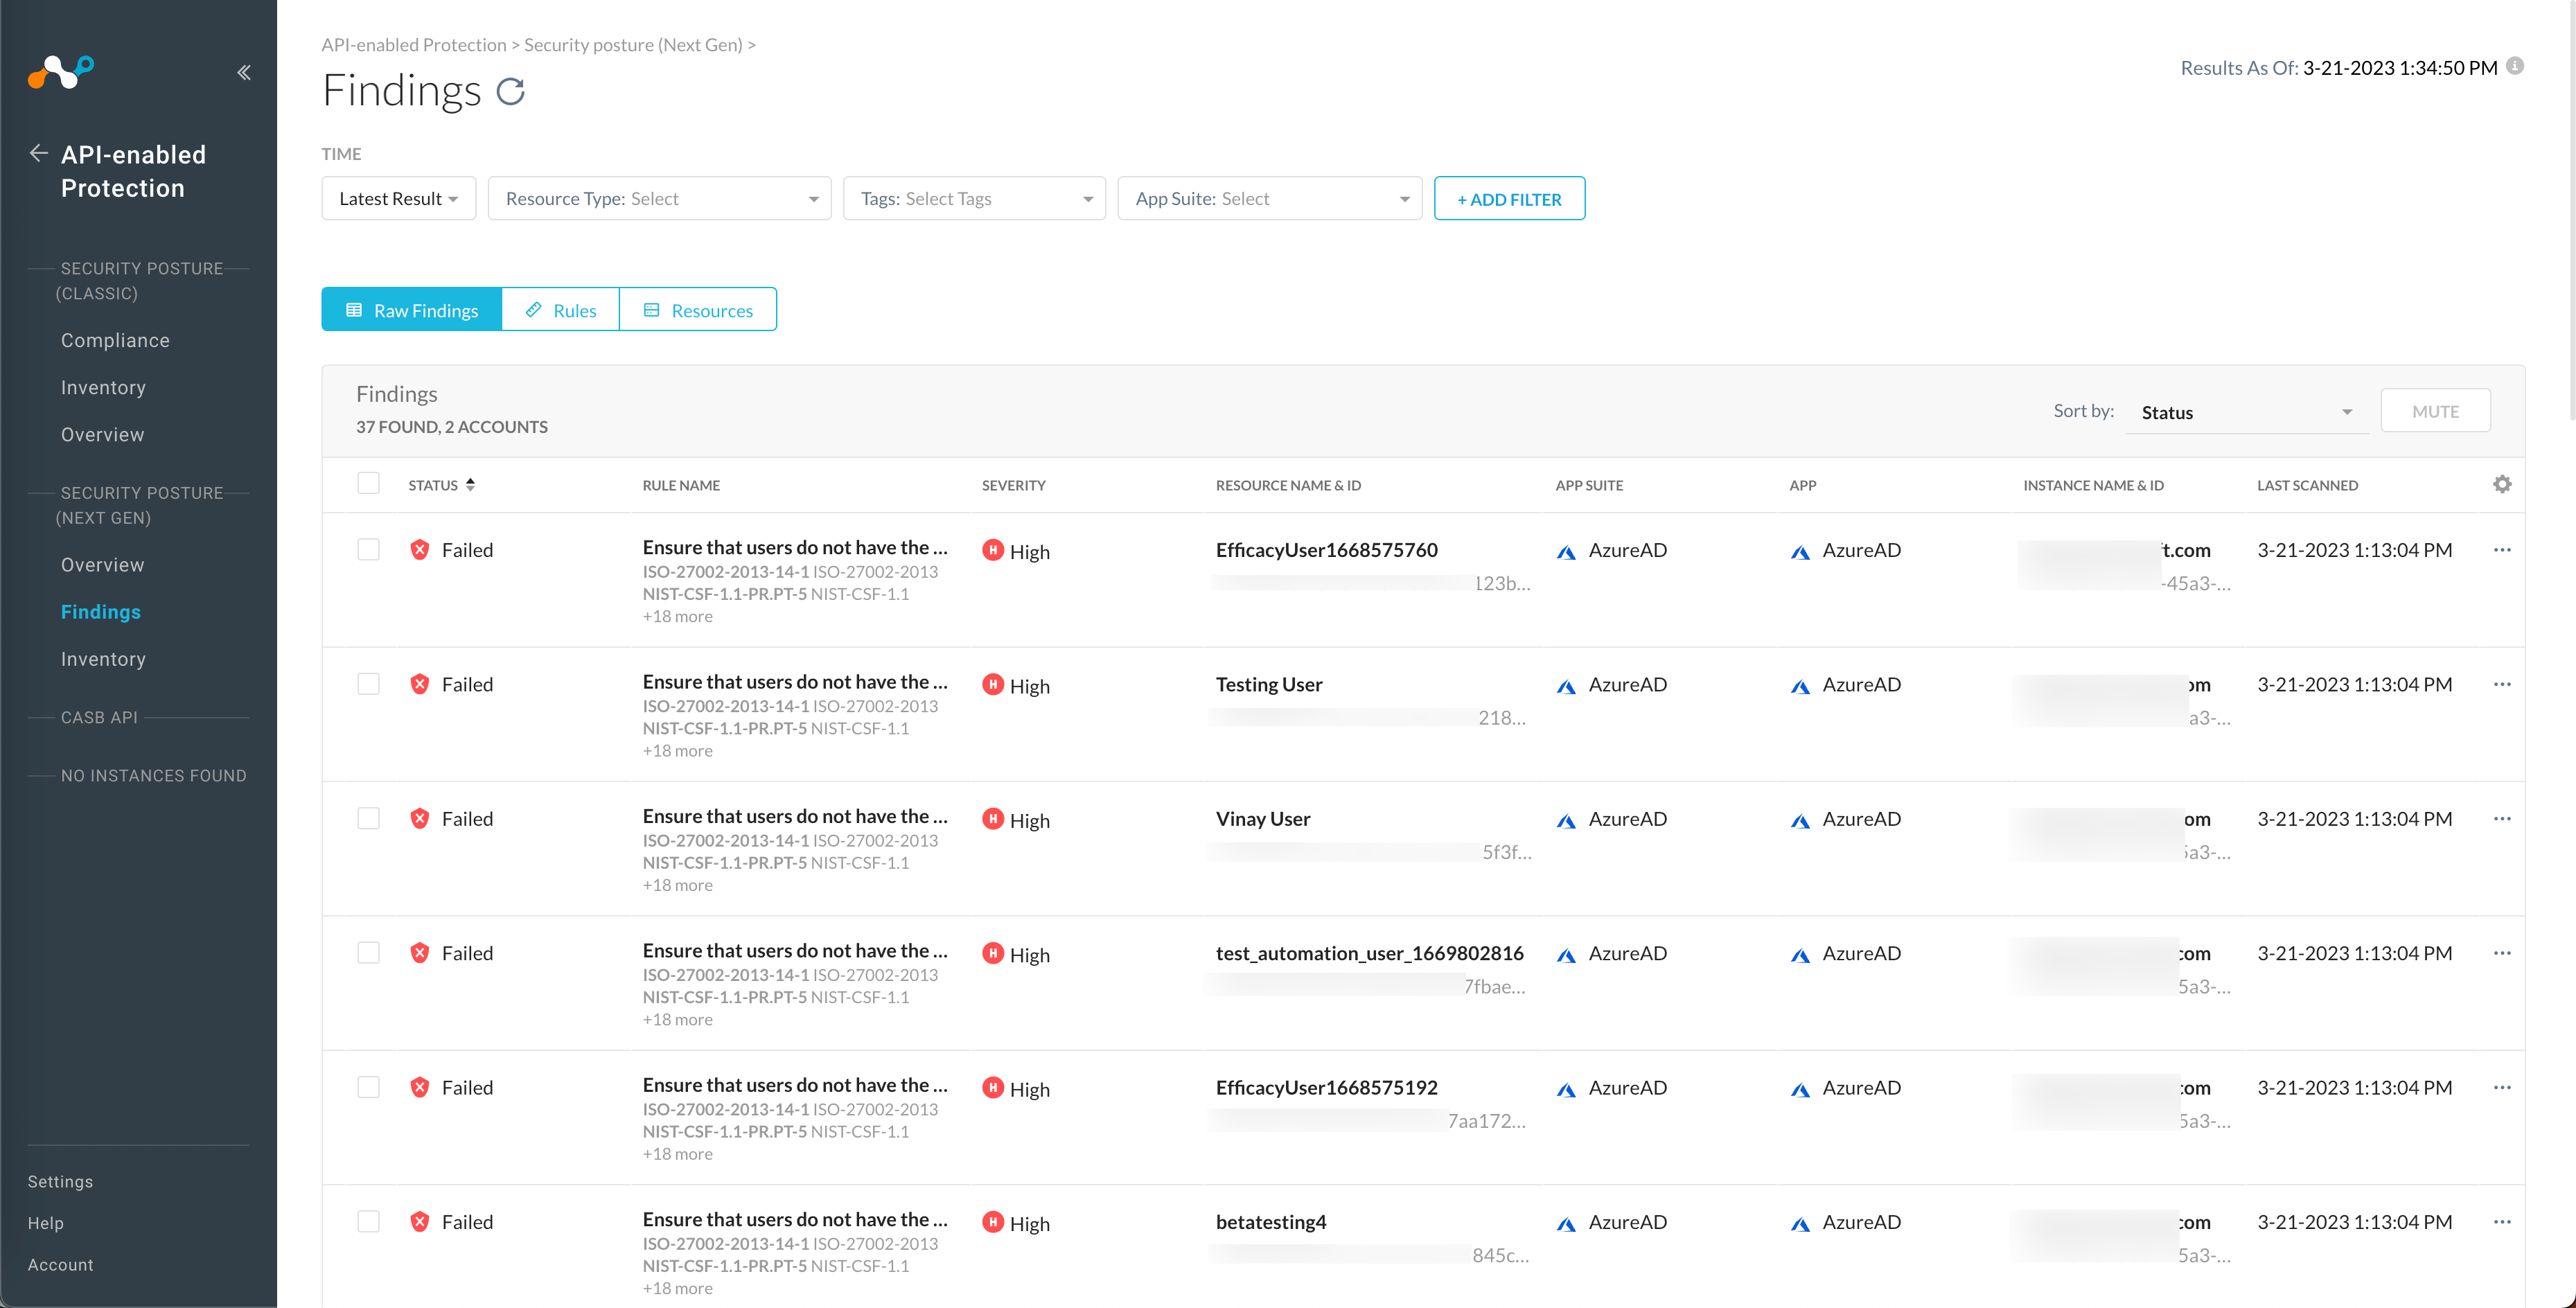Viewport: 2576px width, 1308px height.
Task: Check the betatesting4 row checkbox
Action: click(369, 1221)
